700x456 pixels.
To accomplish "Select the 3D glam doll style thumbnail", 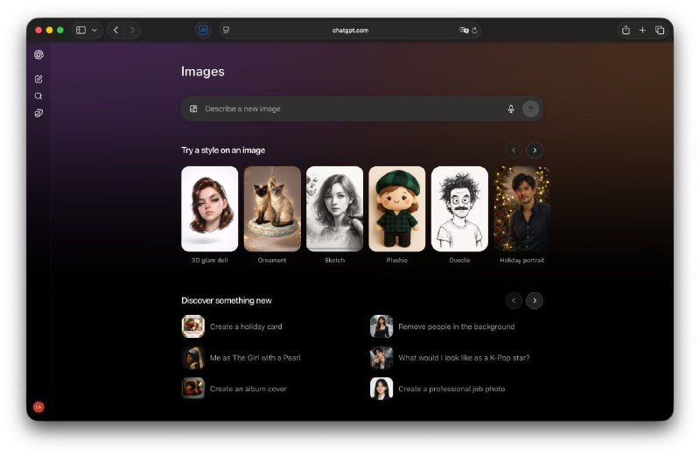I will click(210, 208).
